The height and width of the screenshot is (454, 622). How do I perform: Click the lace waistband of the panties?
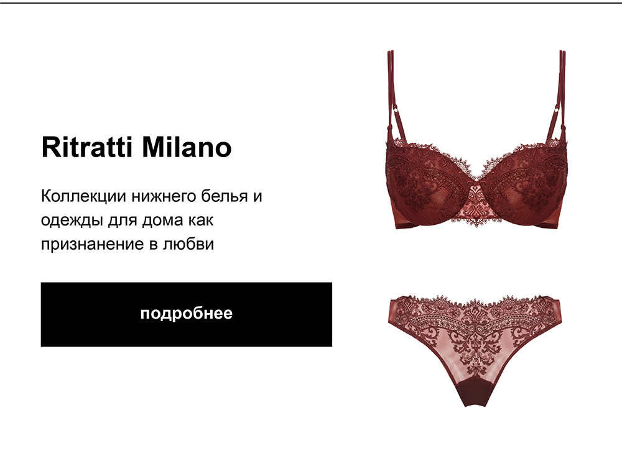pyautogui.click(x=476, y=311)
